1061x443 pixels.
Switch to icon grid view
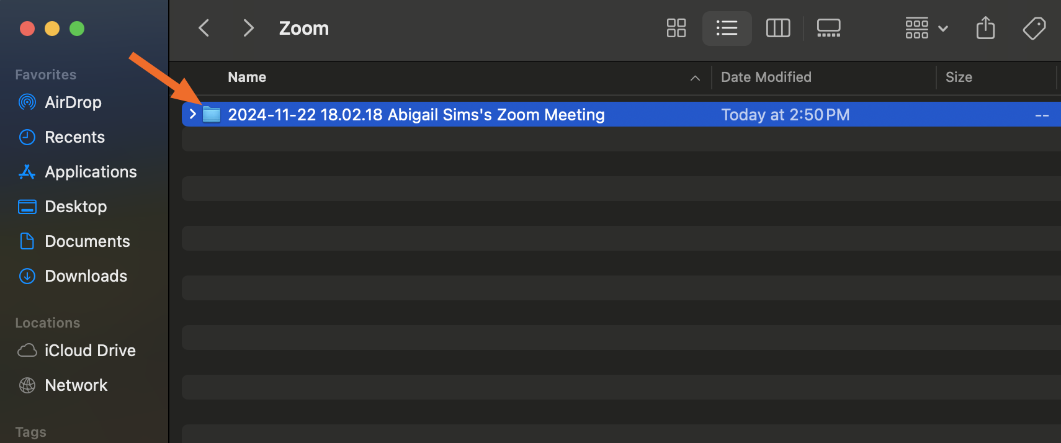pos(676,28)
